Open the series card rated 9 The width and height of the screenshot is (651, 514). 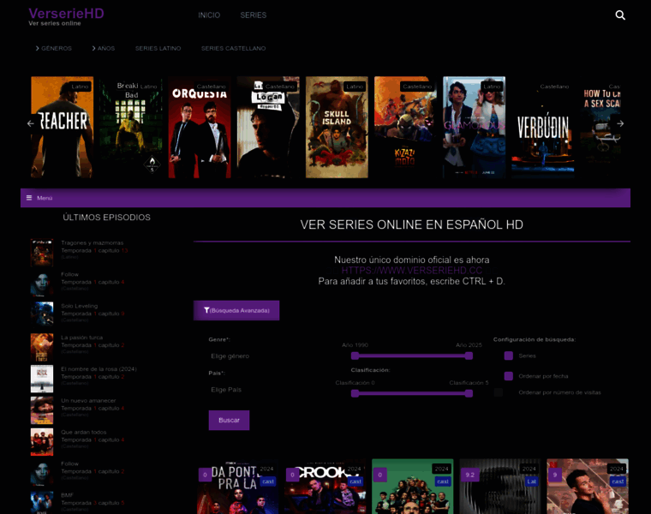(588, 487)
